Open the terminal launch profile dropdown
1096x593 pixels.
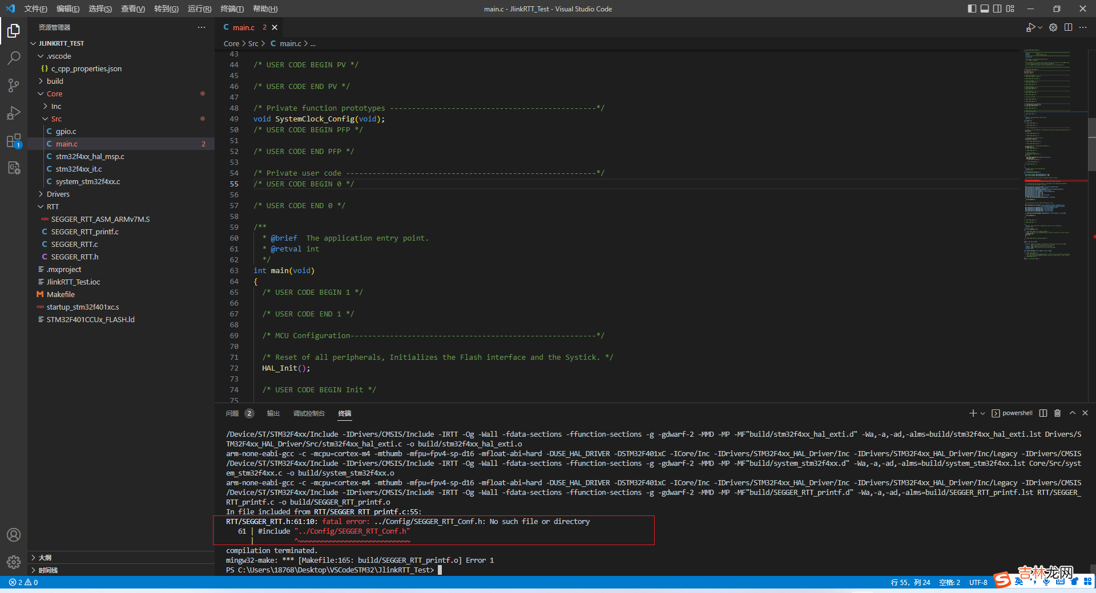pos(982,413)
